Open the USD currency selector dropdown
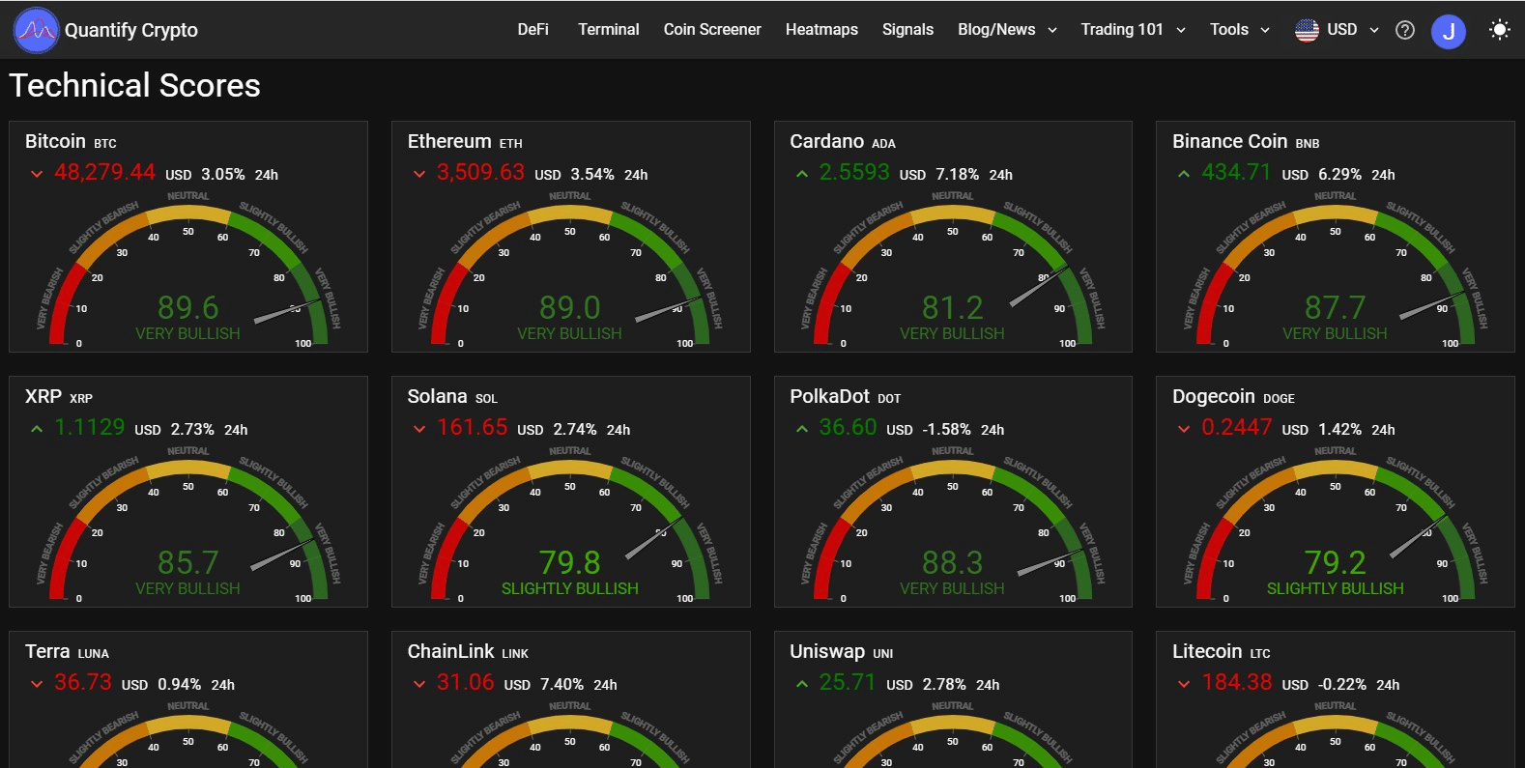 pos(1353,30)
